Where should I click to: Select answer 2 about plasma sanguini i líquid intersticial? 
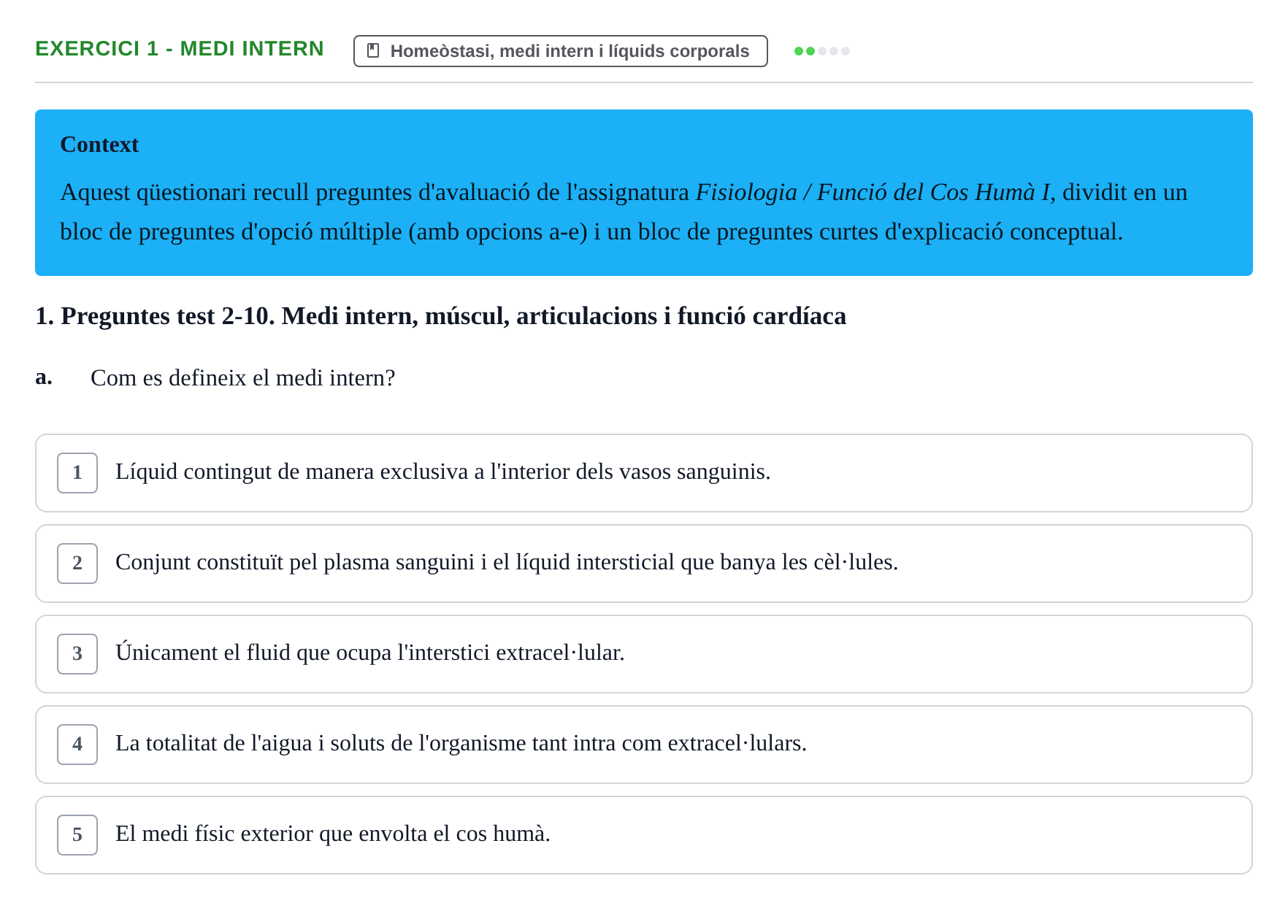pyautogui.click(x=644, y=564)
